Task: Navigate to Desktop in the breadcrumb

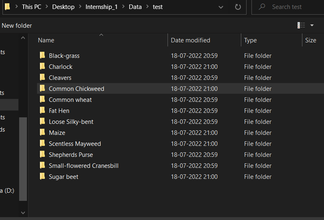Action: point(63,7)
